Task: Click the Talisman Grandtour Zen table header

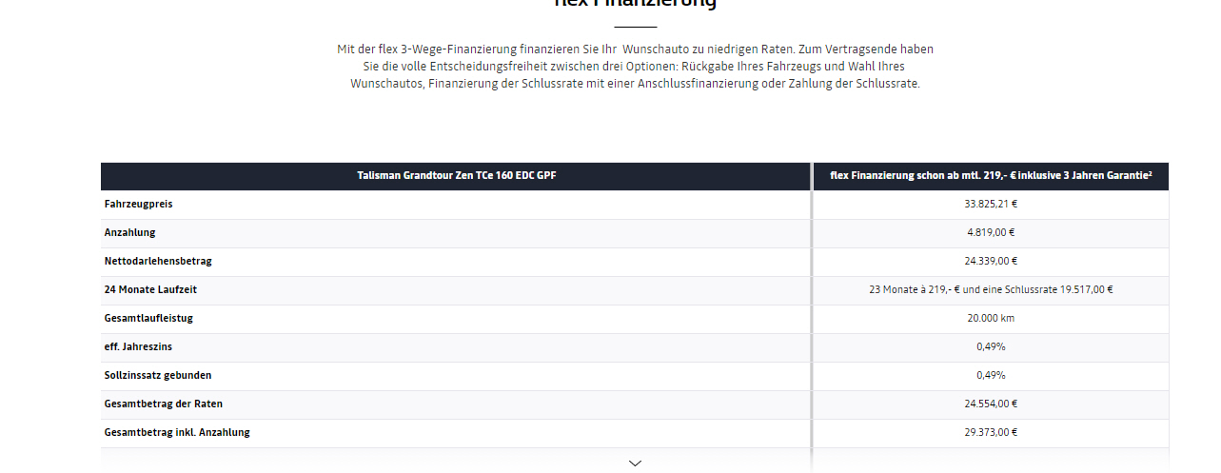Action: point(456,176)
